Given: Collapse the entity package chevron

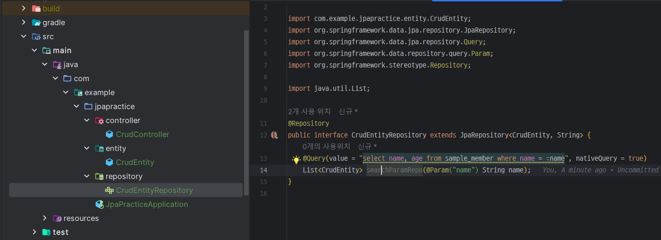Looking at the screenshot, I should (86, 148).
